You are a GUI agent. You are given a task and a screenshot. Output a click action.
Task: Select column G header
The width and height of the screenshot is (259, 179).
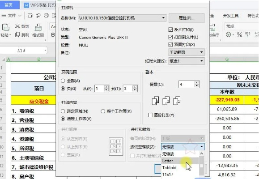pyautogui.click(x=227, y=60)
